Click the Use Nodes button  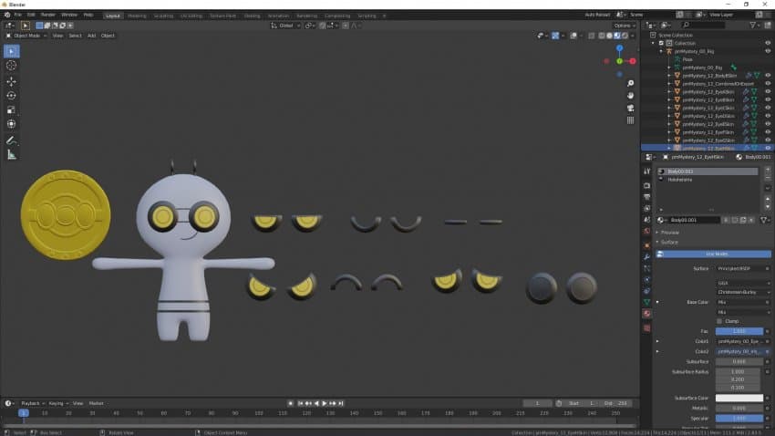[x=716, y=254]
